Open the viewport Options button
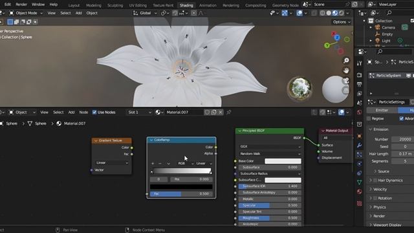The height and width of the screenshot is (233, 414). [342, 22]
